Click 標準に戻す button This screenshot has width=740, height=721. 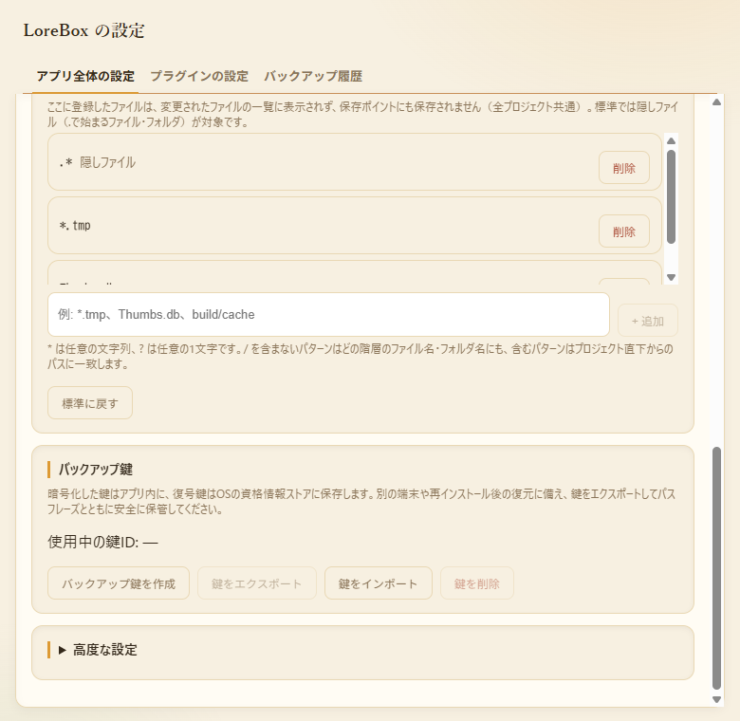click(x=90, y=403)
